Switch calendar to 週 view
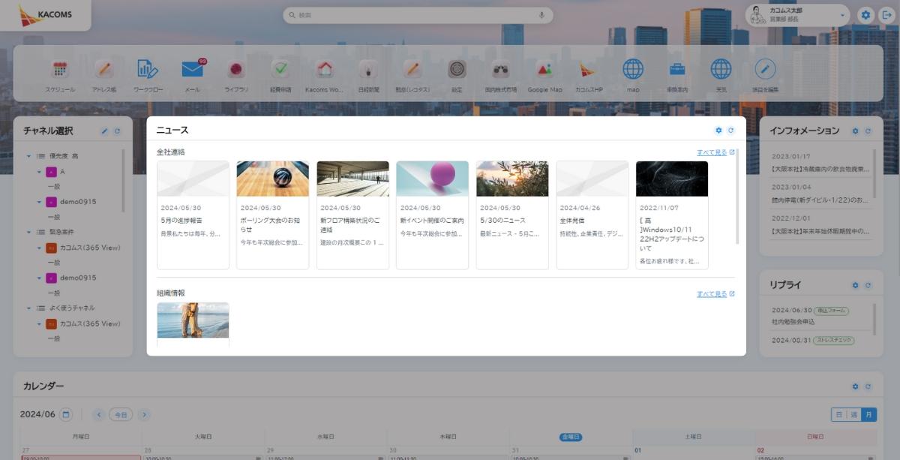This screenshot has height=460, width=900. coord(853,414)
